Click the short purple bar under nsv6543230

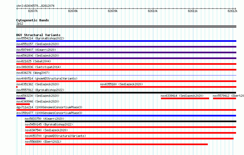pos(21,98)
